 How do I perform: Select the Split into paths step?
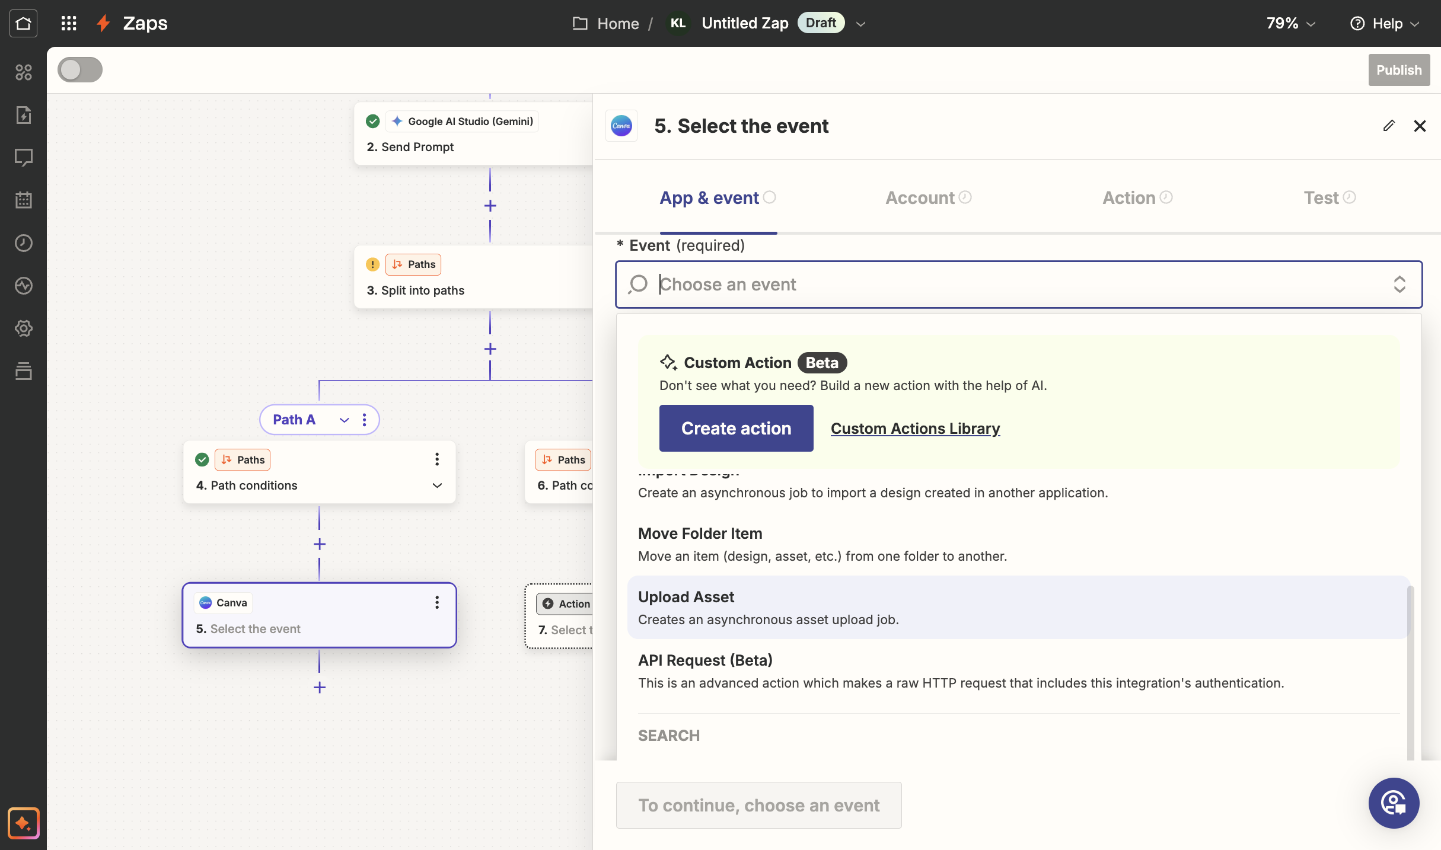tap(473, 277)
